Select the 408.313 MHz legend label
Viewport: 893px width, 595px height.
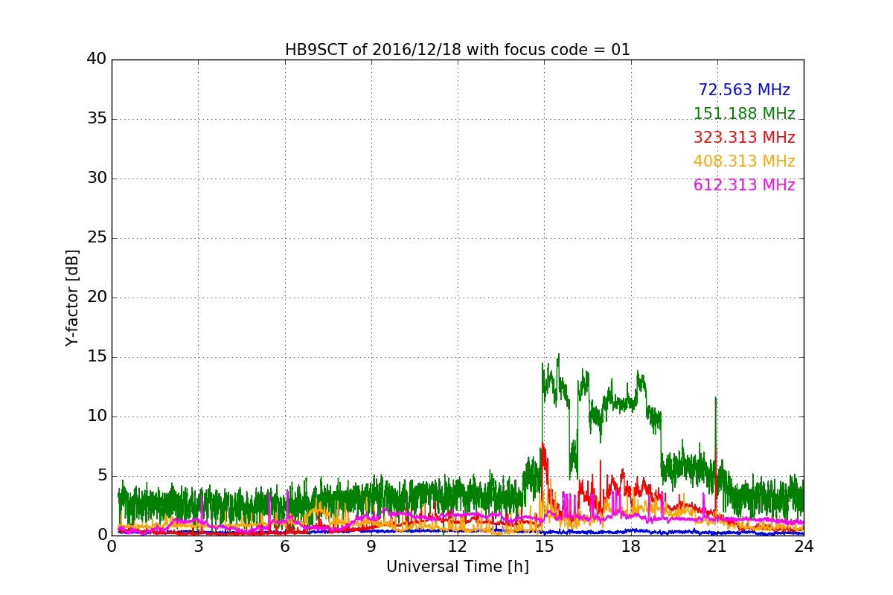(744, 161)
